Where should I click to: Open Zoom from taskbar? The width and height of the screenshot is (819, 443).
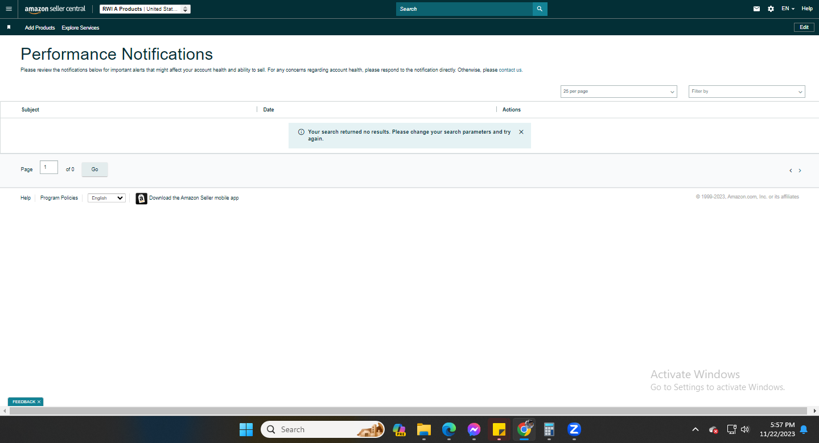[574, 429]
